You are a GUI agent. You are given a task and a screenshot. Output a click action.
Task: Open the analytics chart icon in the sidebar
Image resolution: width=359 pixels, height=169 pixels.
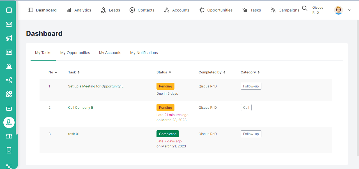pyautogui.click(x=9, y=66)
